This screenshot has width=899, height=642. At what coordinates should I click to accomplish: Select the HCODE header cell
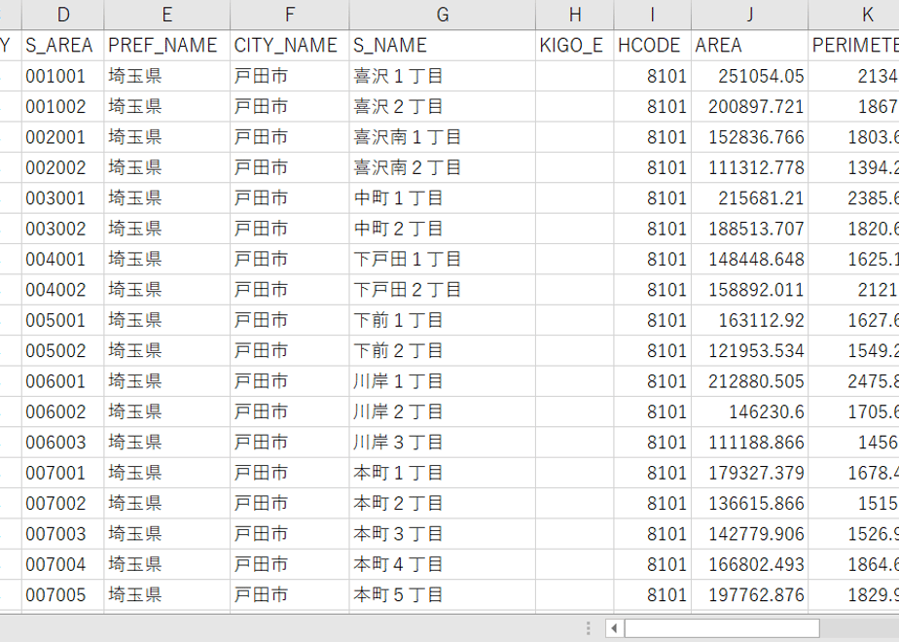653,46
